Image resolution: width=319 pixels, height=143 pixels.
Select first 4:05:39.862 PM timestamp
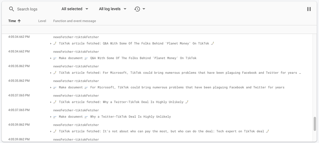tap(19, 125)
